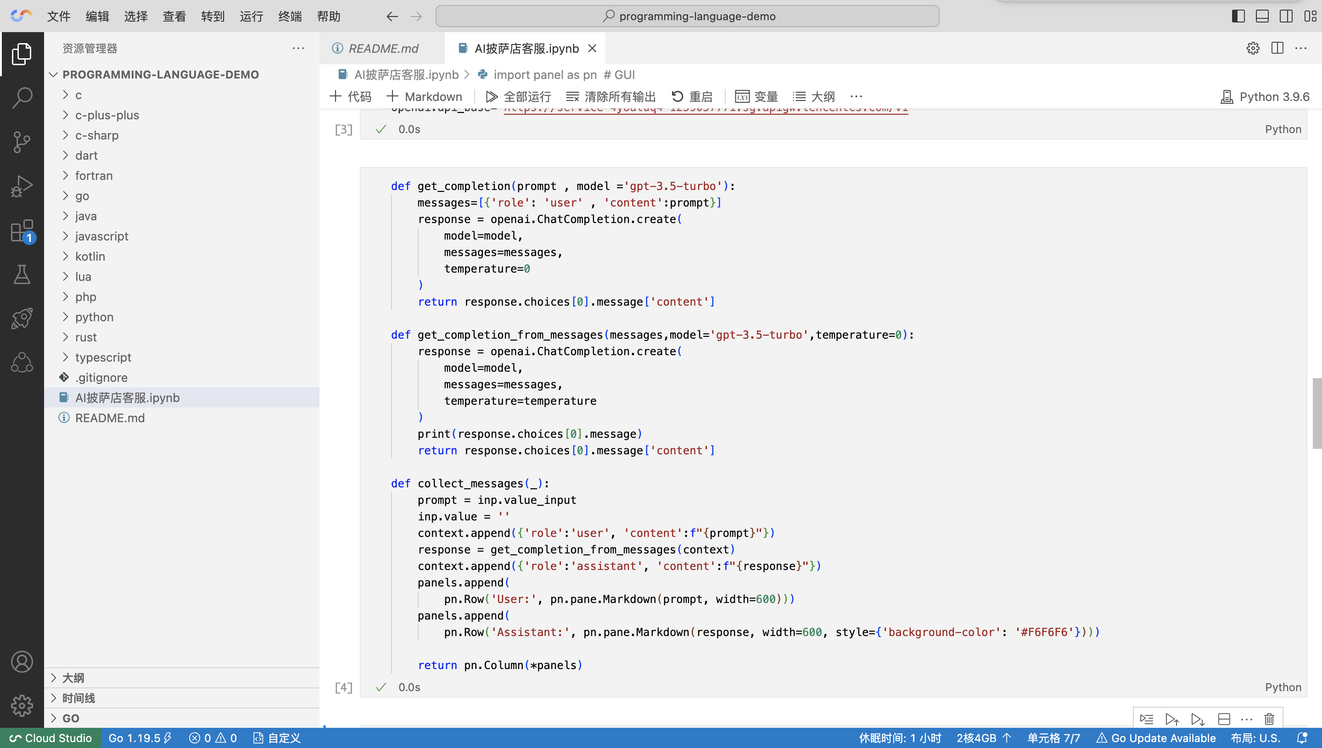1322x748 pixels.
Task: Toggle the bottom panel visibility
Action: (x=1262, y=16)
